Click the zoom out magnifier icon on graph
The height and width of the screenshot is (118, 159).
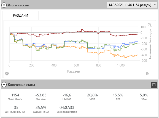[x=150, y=25]
